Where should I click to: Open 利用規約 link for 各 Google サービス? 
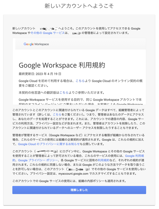click(103, 160)
